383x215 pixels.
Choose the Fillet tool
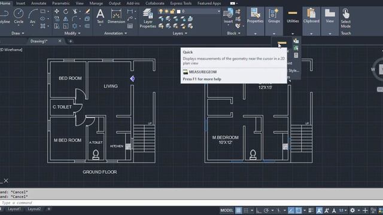pyautogui.click(x=75, y=19)
